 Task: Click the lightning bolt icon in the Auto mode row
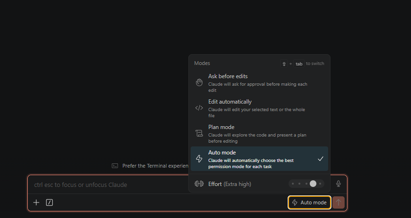point(199,159)
